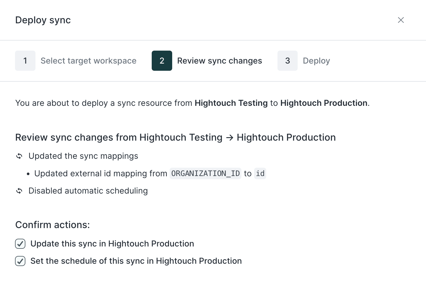Expand the Updated the sync mappings entry
This screenshot has height=283, width=426.
point(83,156)
